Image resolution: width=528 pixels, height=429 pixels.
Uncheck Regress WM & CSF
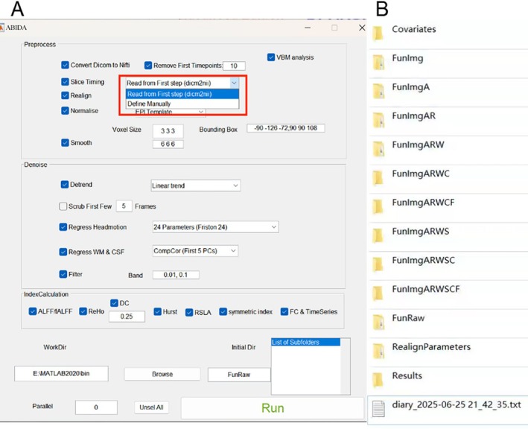point(63,252)
